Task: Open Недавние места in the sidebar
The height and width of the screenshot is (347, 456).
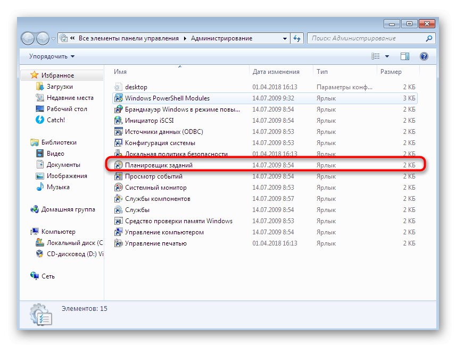Action: [x=70, y=98]
